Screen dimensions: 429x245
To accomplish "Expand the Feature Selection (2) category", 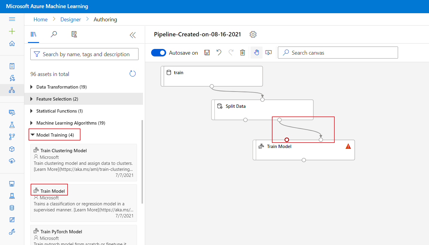I will tap(84, 99).
